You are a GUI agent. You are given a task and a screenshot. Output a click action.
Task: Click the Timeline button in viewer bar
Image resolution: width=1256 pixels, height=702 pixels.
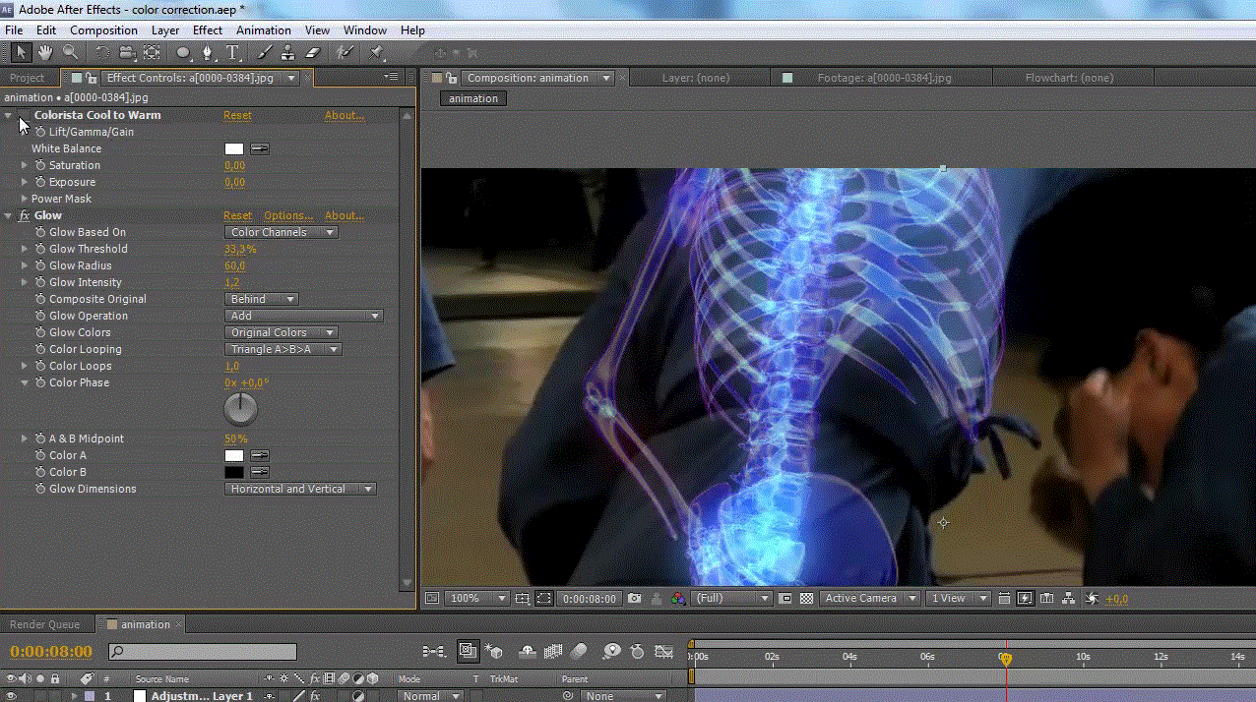pyautogui.click(x=1047, y=598)
